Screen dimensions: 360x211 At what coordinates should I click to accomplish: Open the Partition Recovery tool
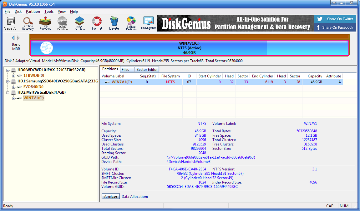(28, 23)
